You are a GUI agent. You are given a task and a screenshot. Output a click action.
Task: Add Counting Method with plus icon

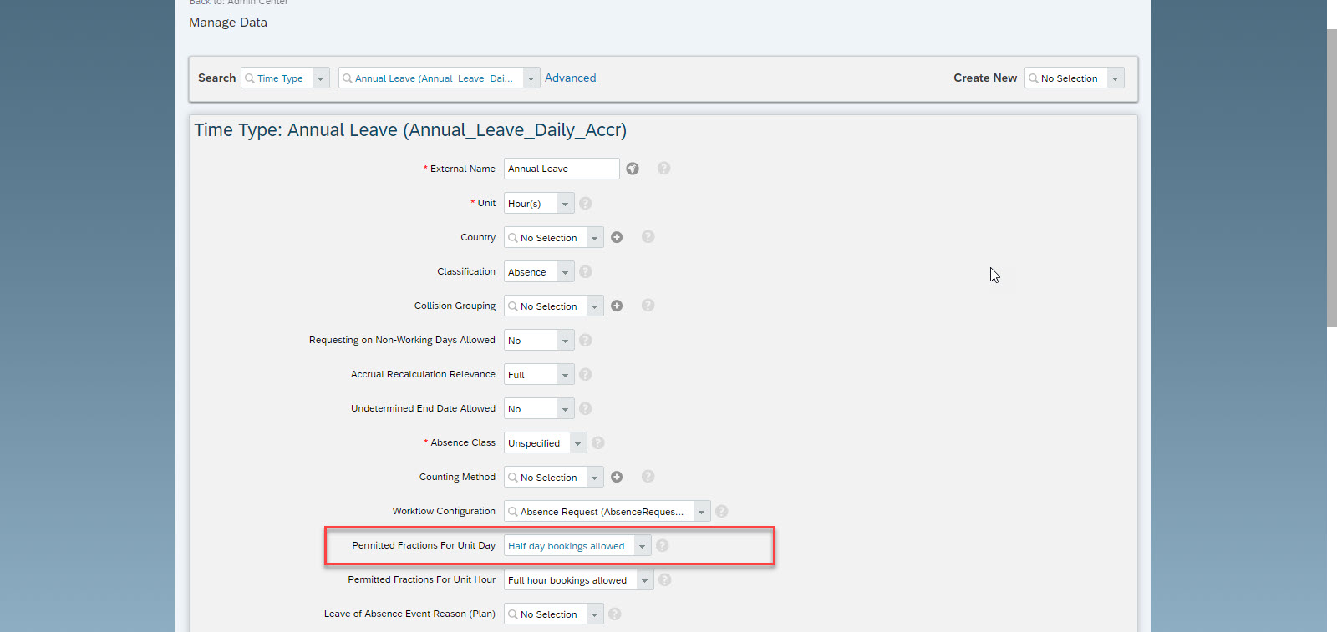617,478
